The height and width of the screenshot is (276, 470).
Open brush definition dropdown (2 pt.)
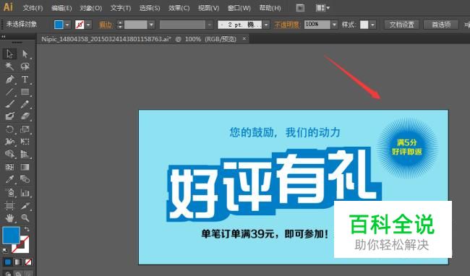coord(266,25)
